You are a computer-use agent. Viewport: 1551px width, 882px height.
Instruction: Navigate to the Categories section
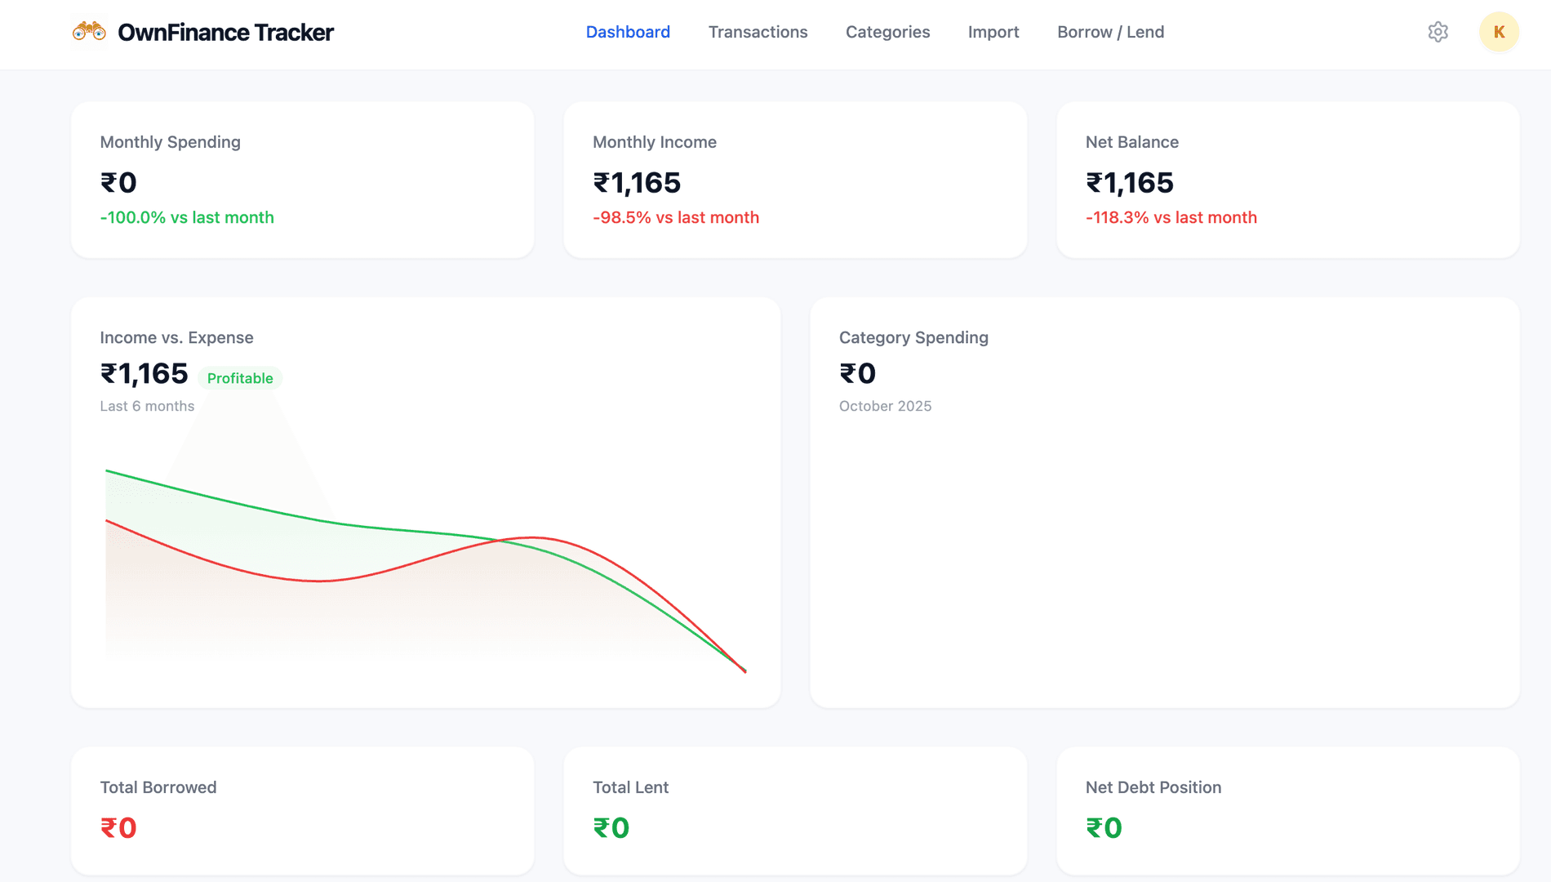(x=887, y=32)
